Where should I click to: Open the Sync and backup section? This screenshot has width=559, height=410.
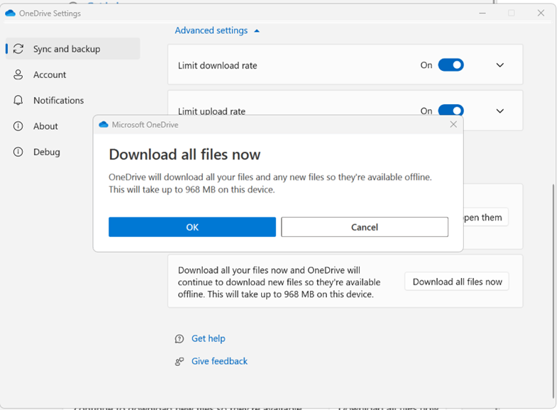73,49
